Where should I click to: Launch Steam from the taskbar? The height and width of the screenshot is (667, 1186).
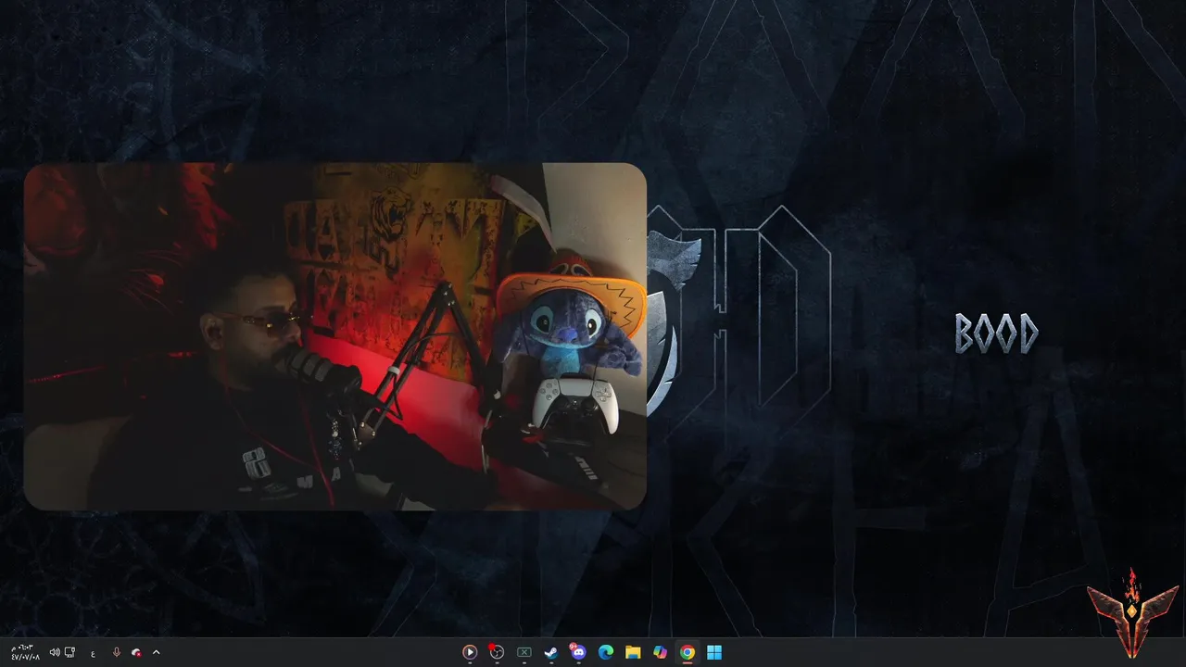pos(550,652)
